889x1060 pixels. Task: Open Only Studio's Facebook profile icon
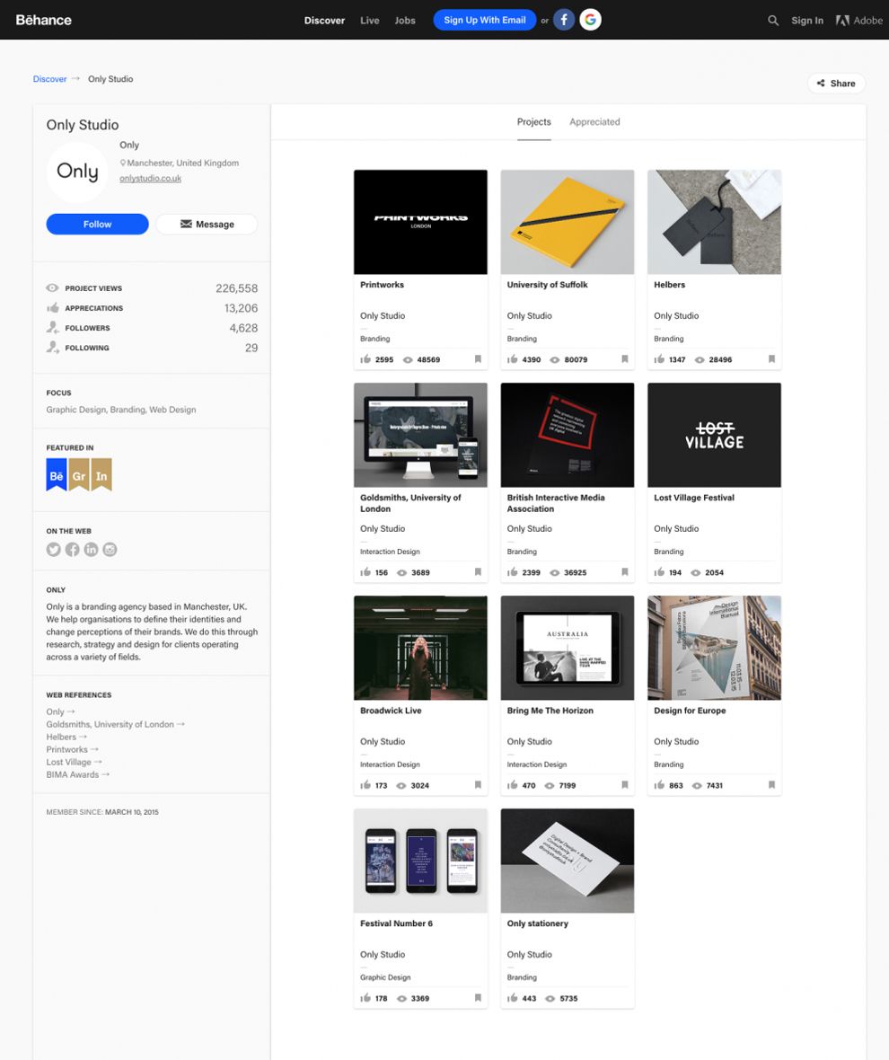pyautogui.click(x=72, y=550)
